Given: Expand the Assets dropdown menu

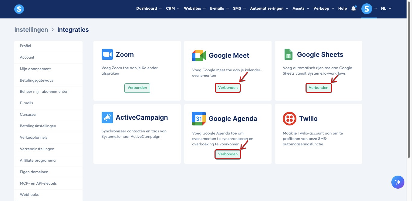Looking at the screenshot, I should [301, 8].
